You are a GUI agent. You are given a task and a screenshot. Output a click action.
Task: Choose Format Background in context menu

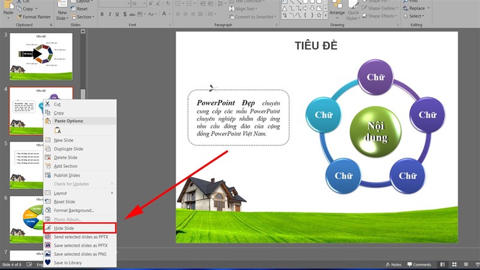tap(80, 211)
